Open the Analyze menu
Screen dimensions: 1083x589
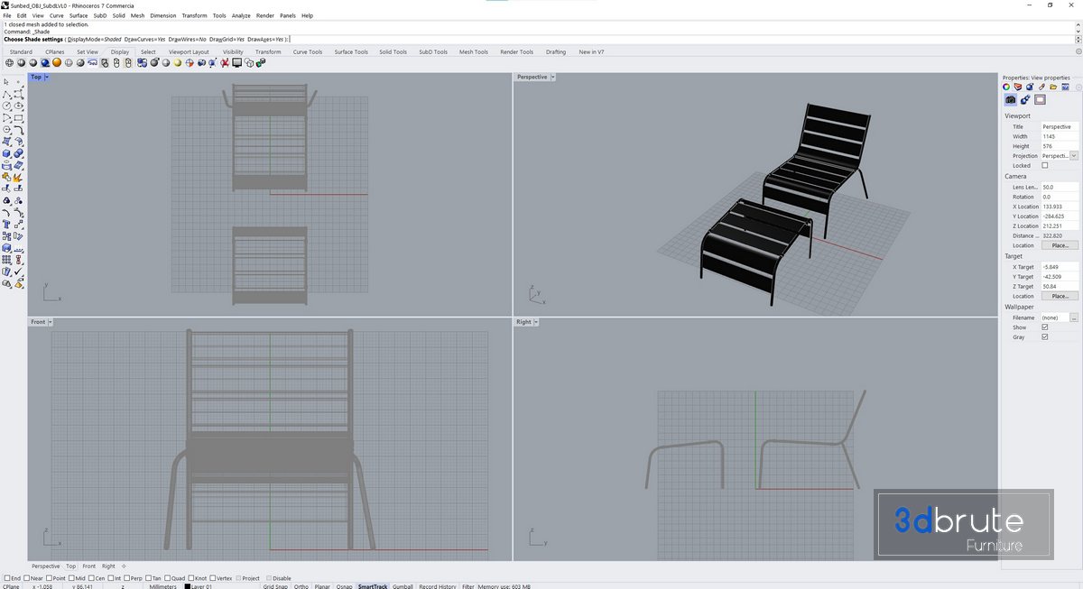point(241,15)
